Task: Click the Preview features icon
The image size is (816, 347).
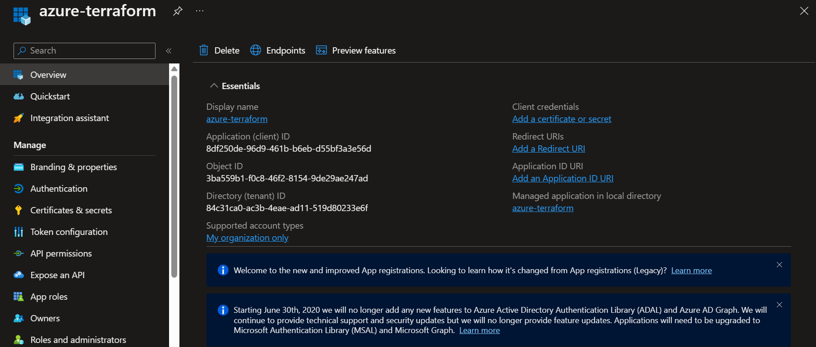Action: pos(321,50)
